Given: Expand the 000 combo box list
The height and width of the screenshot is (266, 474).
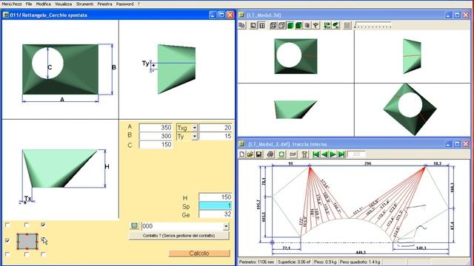Looking at the screenshot, I should (226, 226).
